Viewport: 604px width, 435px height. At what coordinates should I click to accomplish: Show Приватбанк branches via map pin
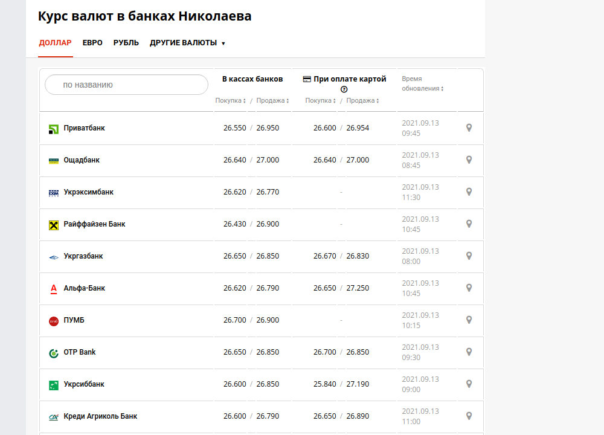(469, 128)
